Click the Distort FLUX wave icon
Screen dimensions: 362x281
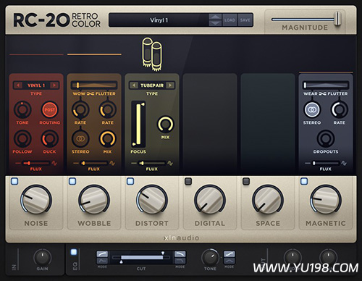point(170,163)
